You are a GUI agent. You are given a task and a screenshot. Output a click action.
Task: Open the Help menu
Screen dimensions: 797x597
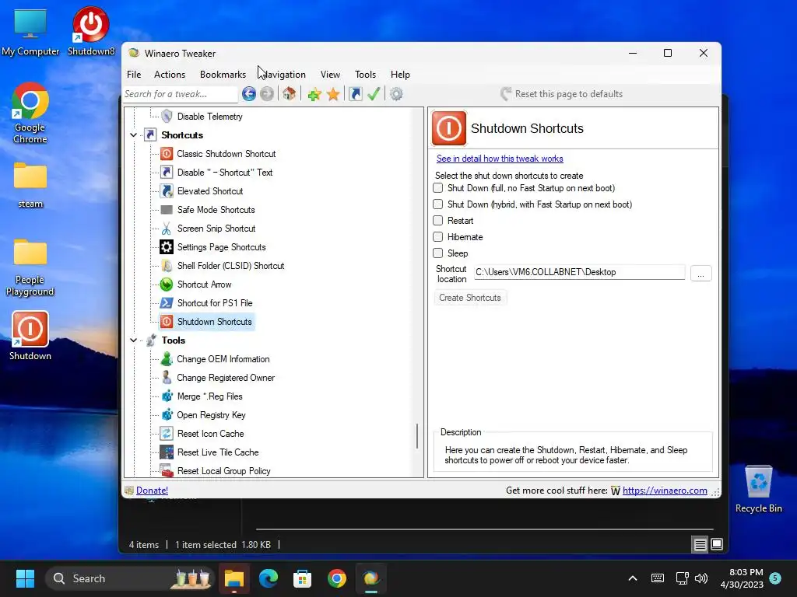pyautogui.click(x=400, y=75)
